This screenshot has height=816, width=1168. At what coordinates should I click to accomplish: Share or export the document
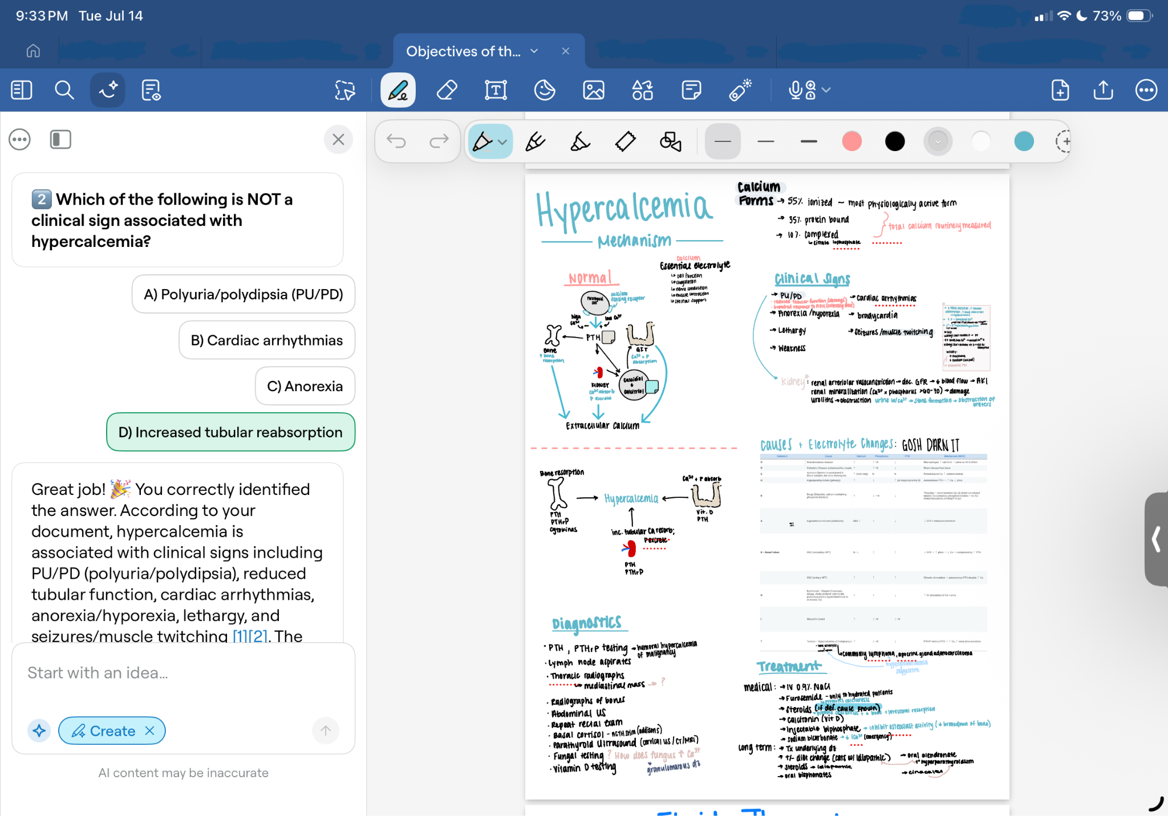(x=1103, y=90)
